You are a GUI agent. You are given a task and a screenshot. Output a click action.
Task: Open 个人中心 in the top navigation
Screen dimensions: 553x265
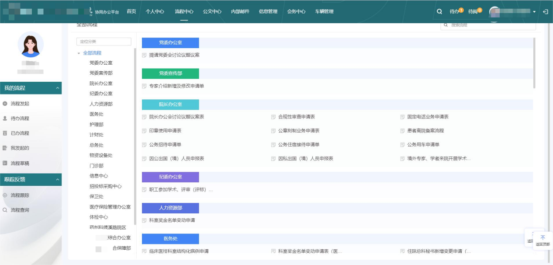pyautogui.click(x=155, y=12)
